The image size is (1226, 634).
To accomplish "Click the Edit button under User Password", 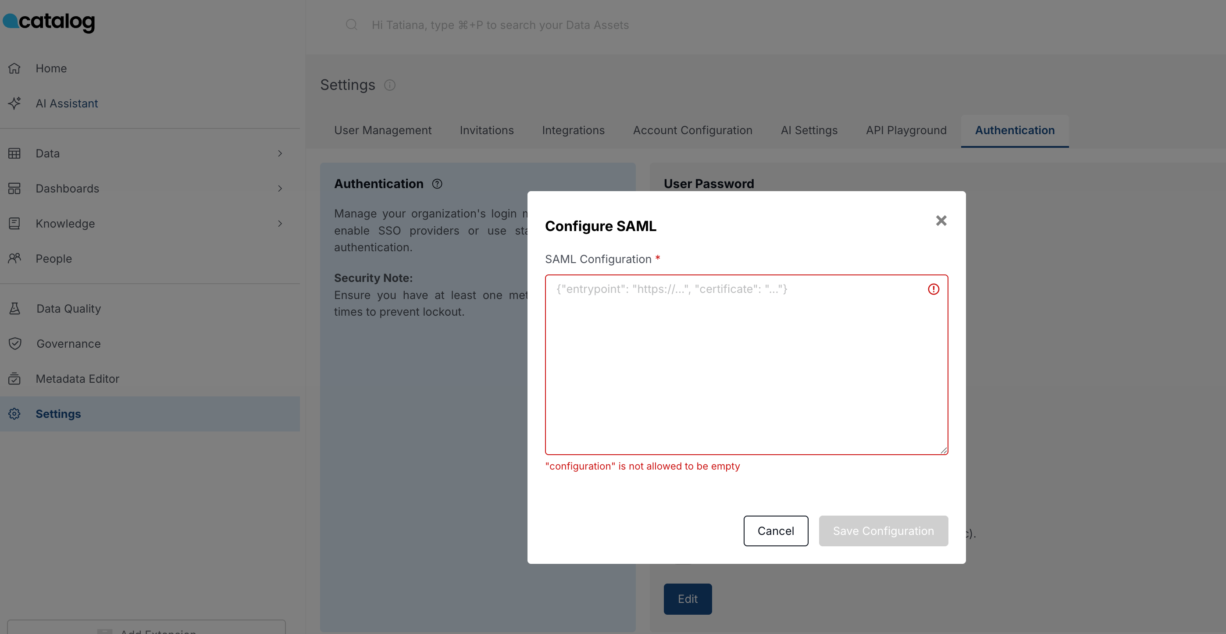I will click(687, 599).
